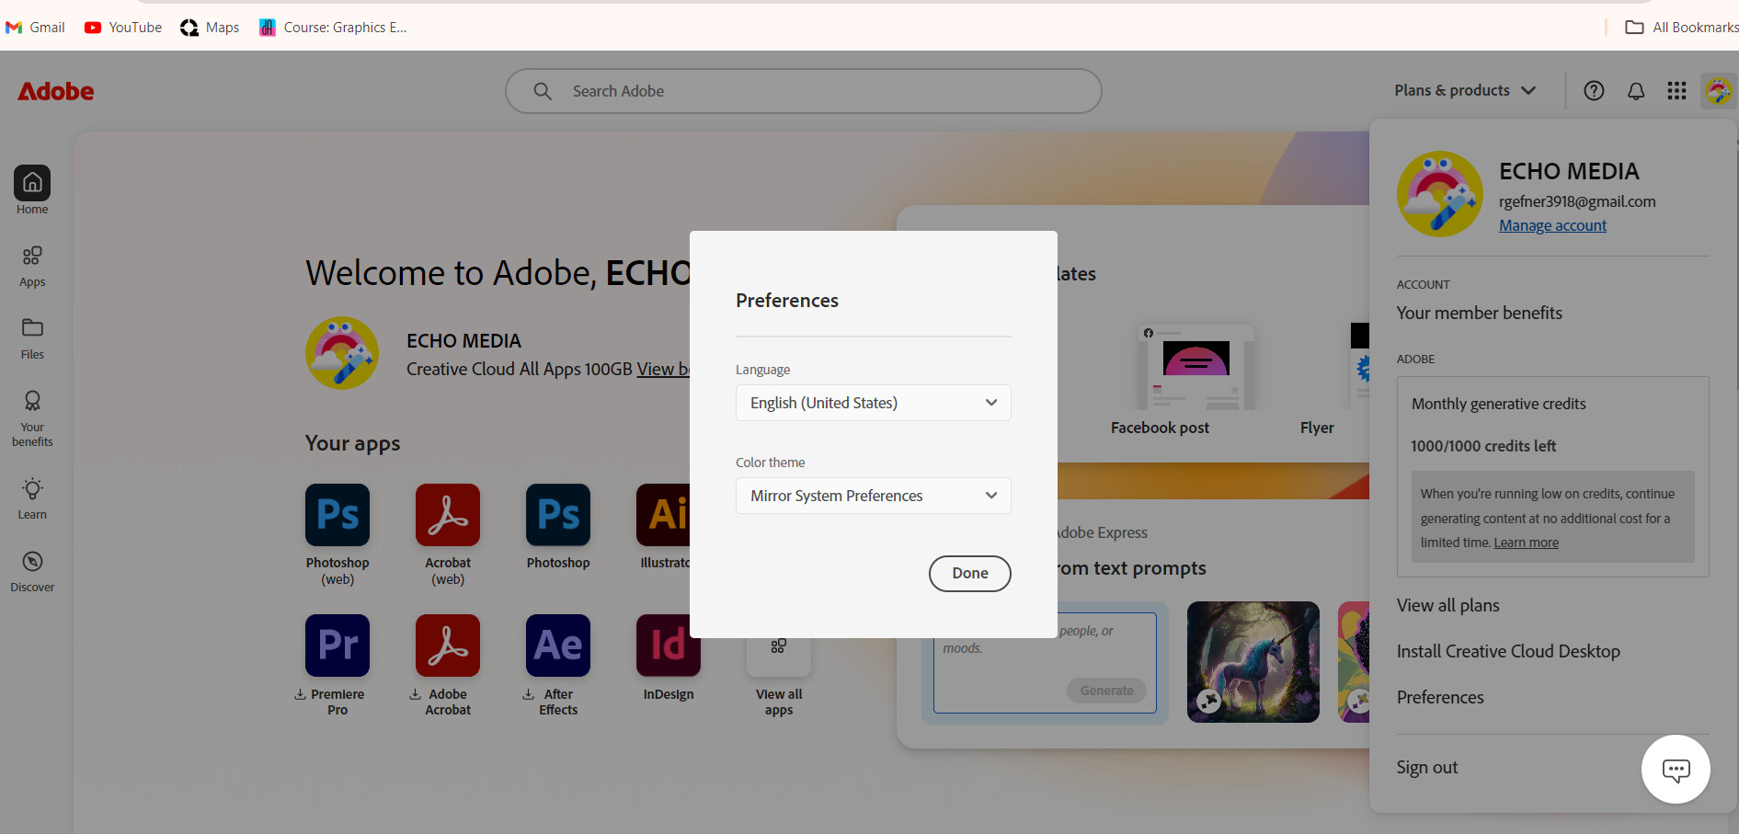Viewport: 1739px width, 834px height.
Task: Open Your member benefits
Action: [1479, 313]
